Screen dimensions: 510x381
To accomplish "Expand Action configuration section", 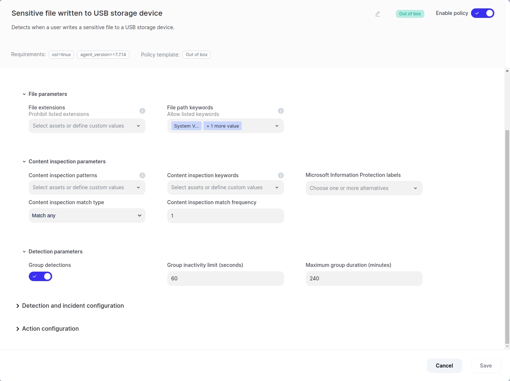I will pyautogui.click(x=47, y=328).
